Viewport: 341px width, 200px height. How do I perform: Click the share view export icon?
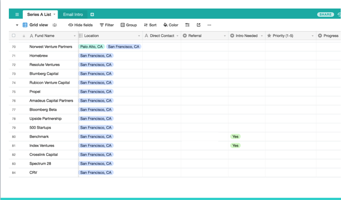pos(199,25)
